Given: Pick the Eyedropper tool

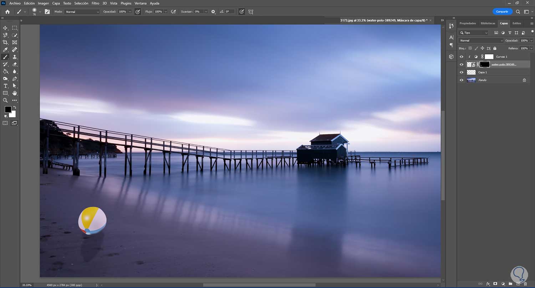Looking at the screenshot, I should [5, 50].
